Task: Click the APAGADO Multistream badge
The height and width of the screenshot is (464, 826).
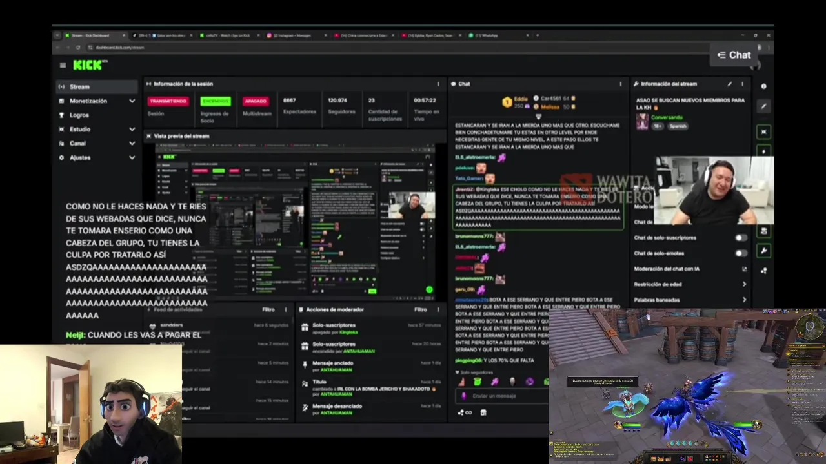Action: [256, 101]
